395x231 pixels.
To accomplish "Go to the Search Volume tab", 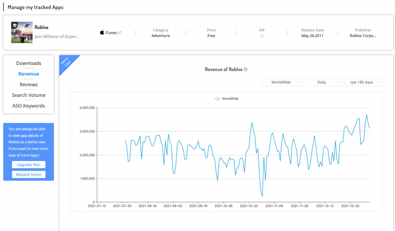I will [x=29, y=95].
